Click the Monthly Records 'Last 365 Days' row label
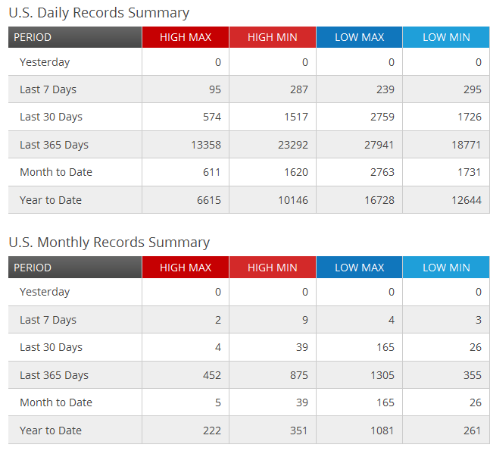The height and width of the screenshot is (454, 490). click(54, 375)
